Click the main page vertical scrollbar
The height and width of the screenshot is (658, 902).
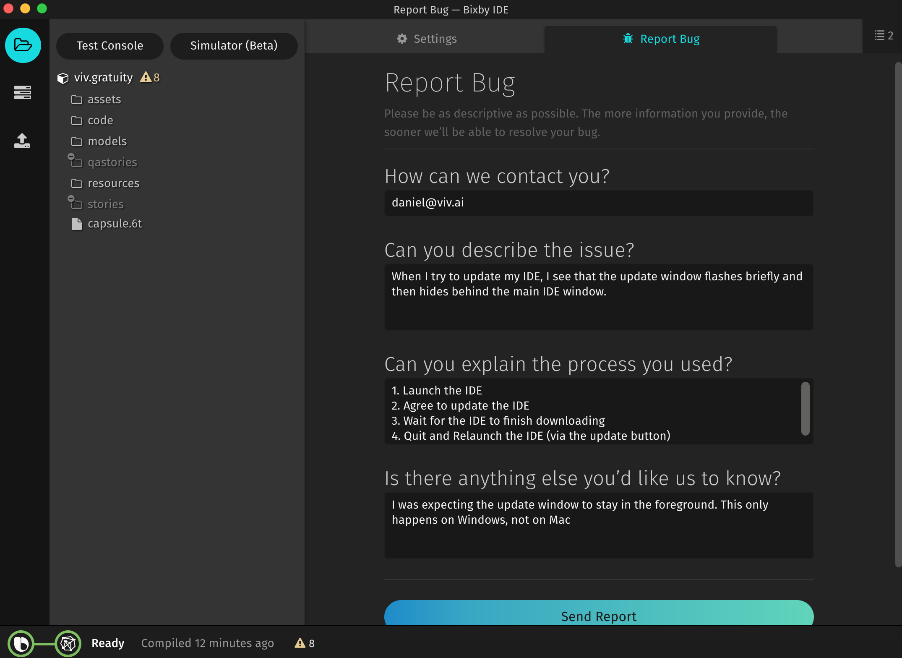coord(898,315)
